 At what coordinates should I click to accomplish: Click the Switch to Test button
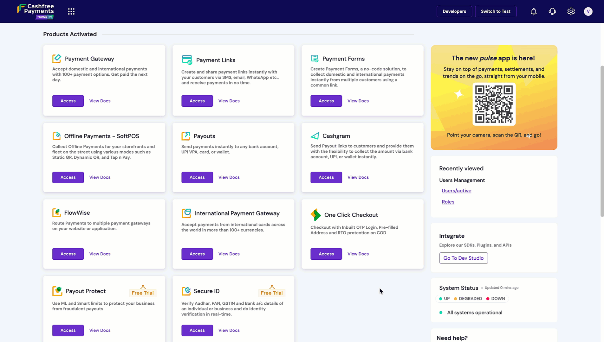(496, 11)
